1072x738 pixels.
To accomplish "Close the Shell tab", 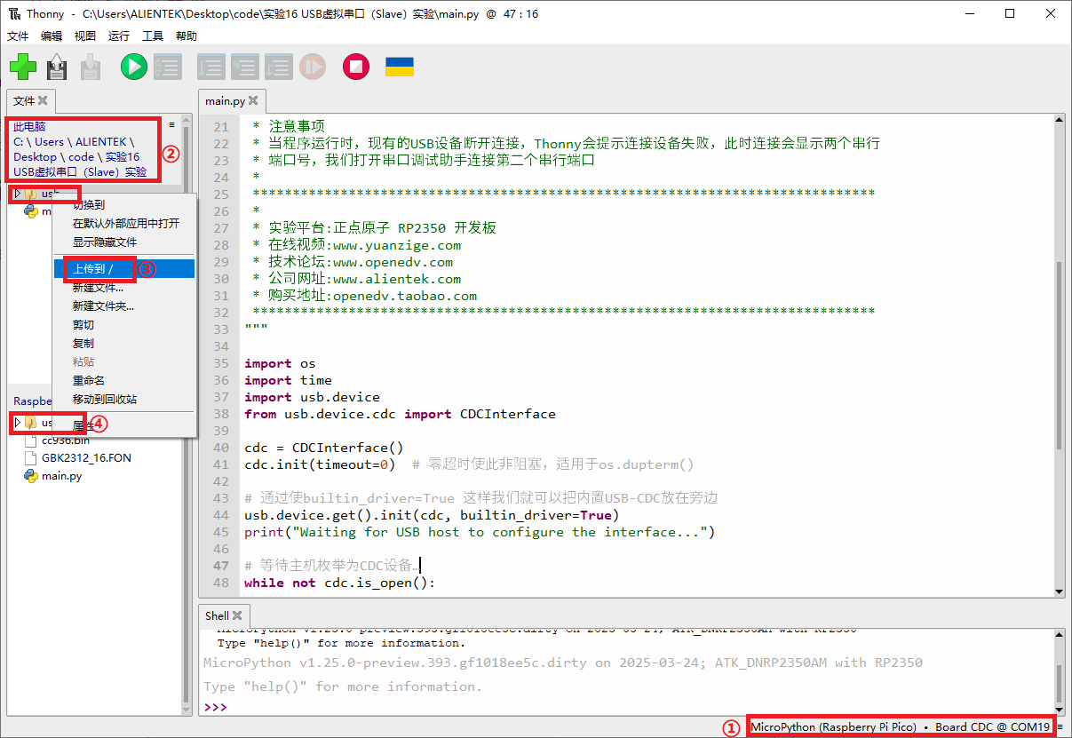I will [x=237, y=615].
